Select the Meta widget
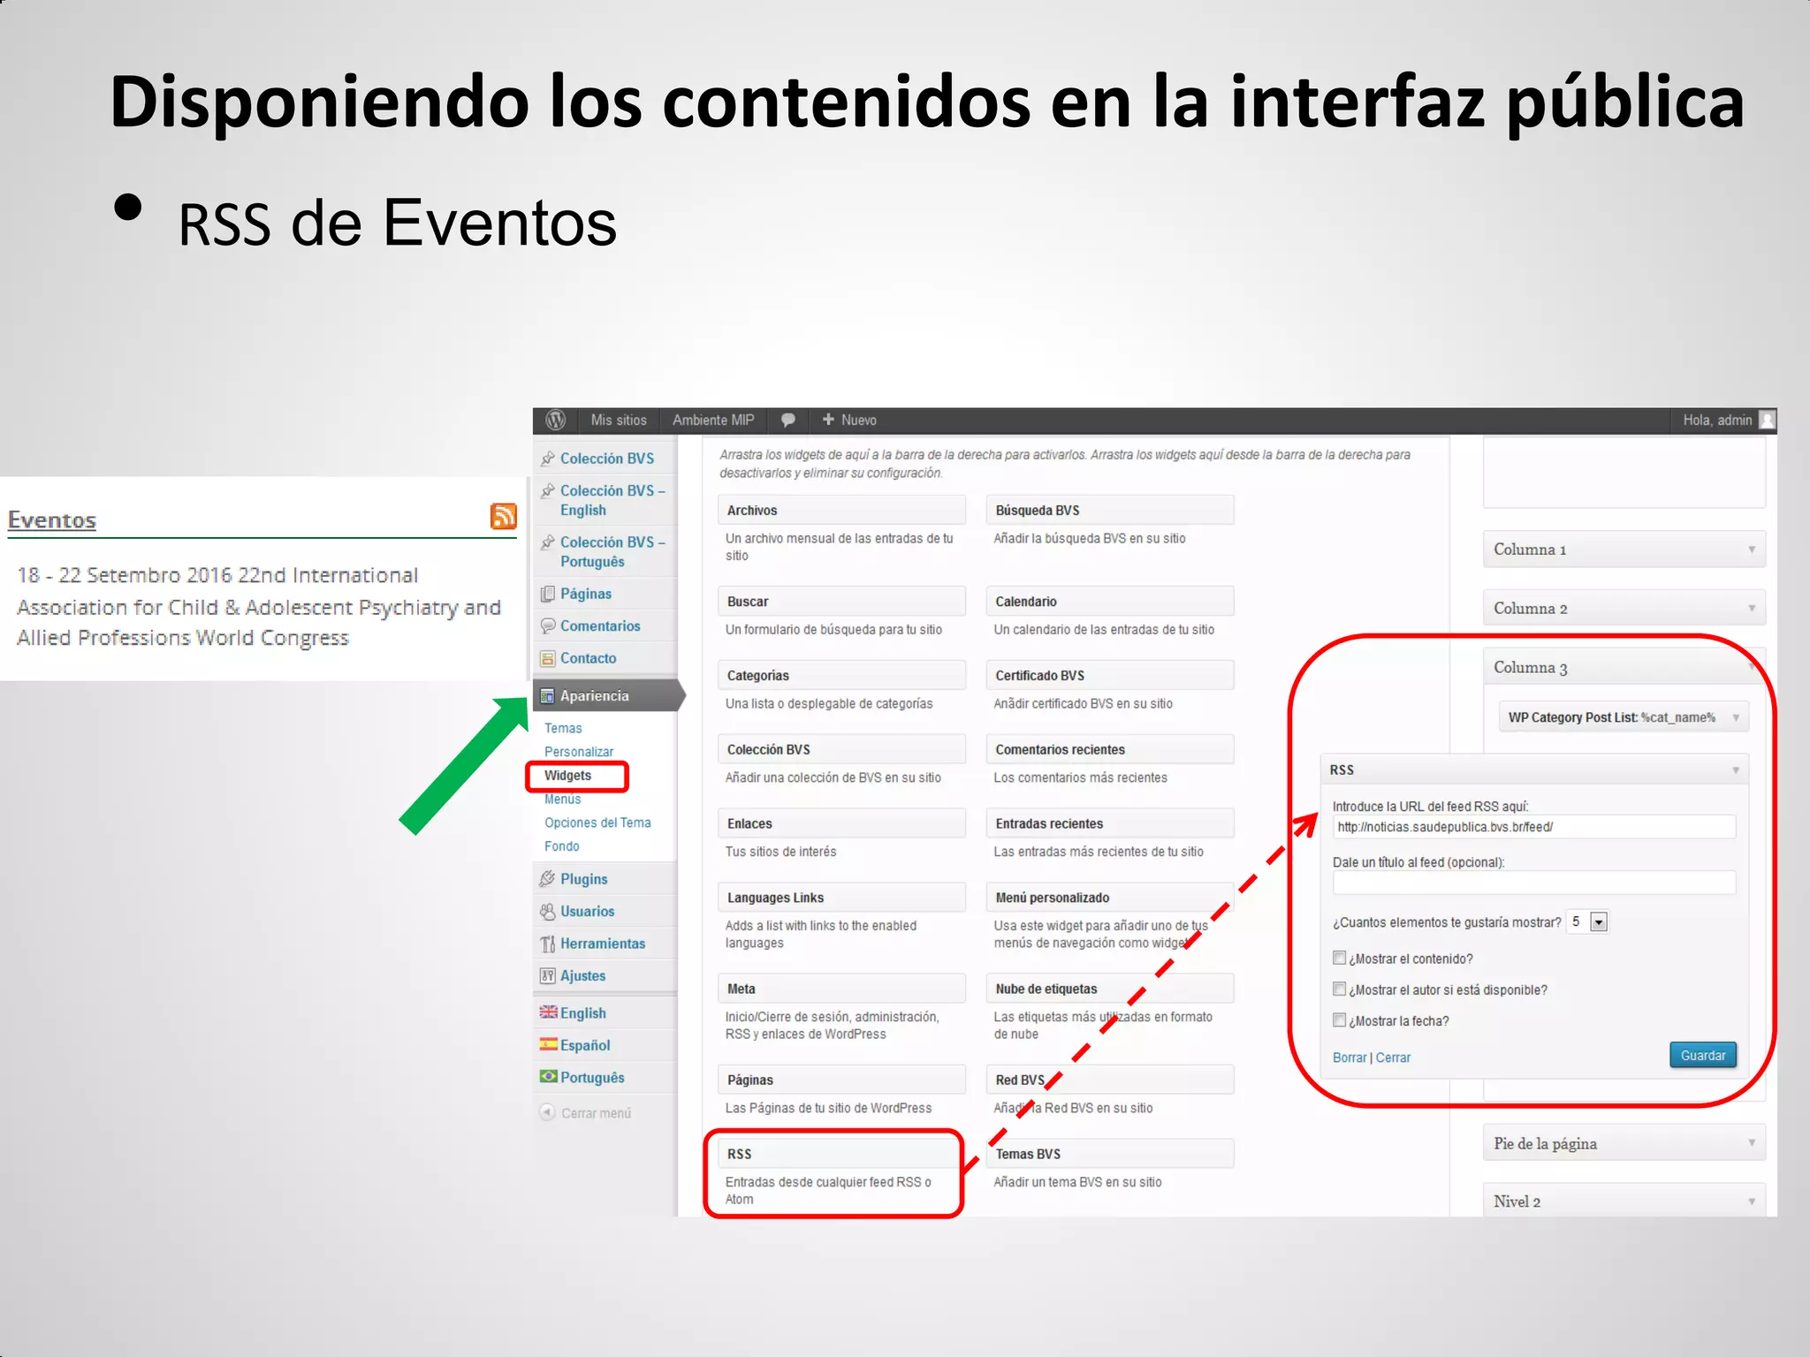The height and width of the screenshot is (1357, 1810). [x=841, y=989]
